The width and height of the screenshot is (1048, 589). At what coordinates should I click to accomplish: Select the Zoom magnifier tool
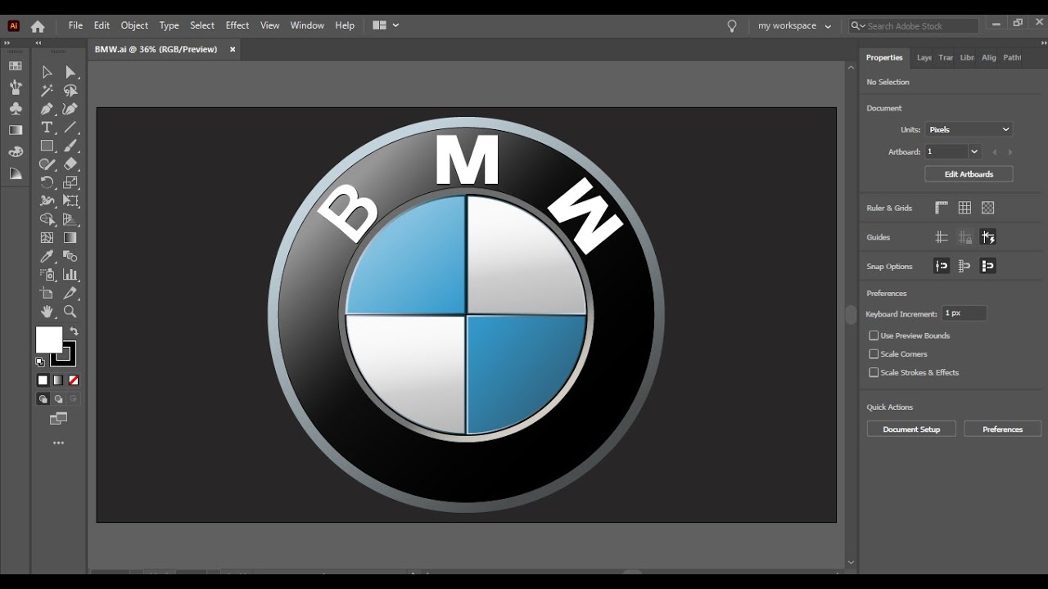[70, 312]
